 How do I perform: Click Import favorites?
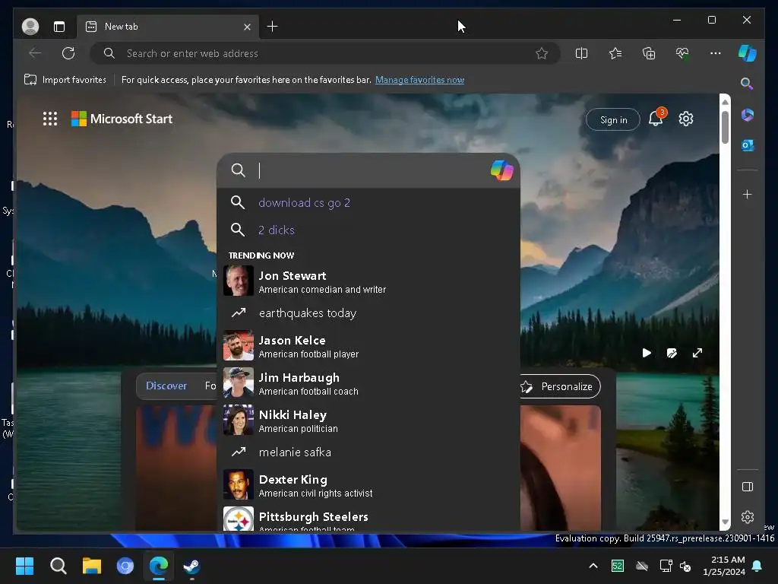tap(65, 79)
